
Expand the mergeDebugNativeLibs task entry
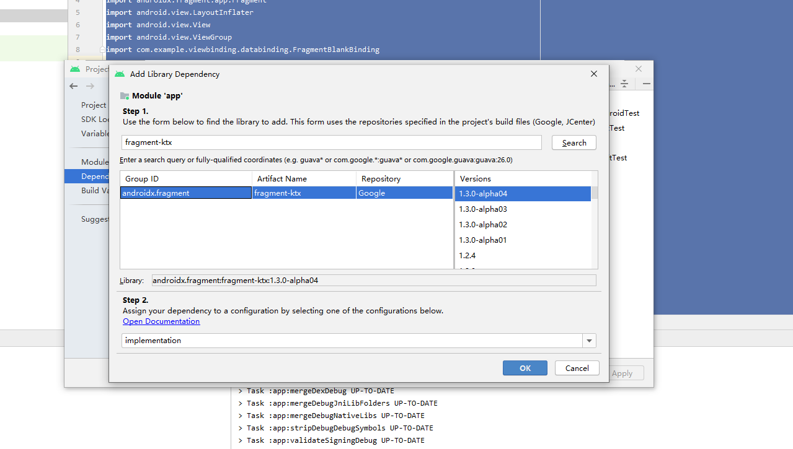click(241, 416)
